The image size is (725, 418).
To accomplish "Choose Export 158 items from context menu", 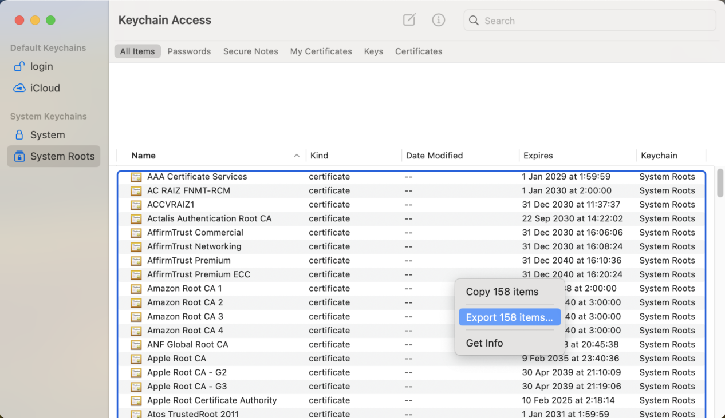I will point(509,317).
